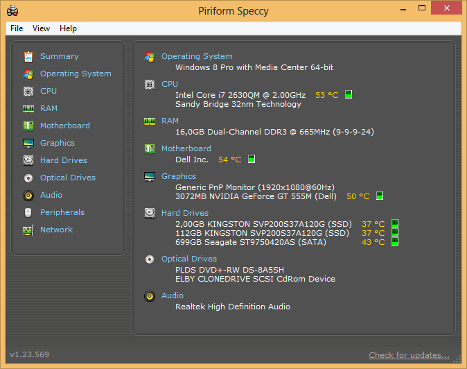Click the Motherboard temperature status indicator icon
The image size is (467, 369).
pyautogui.click(x=252, y=159)
